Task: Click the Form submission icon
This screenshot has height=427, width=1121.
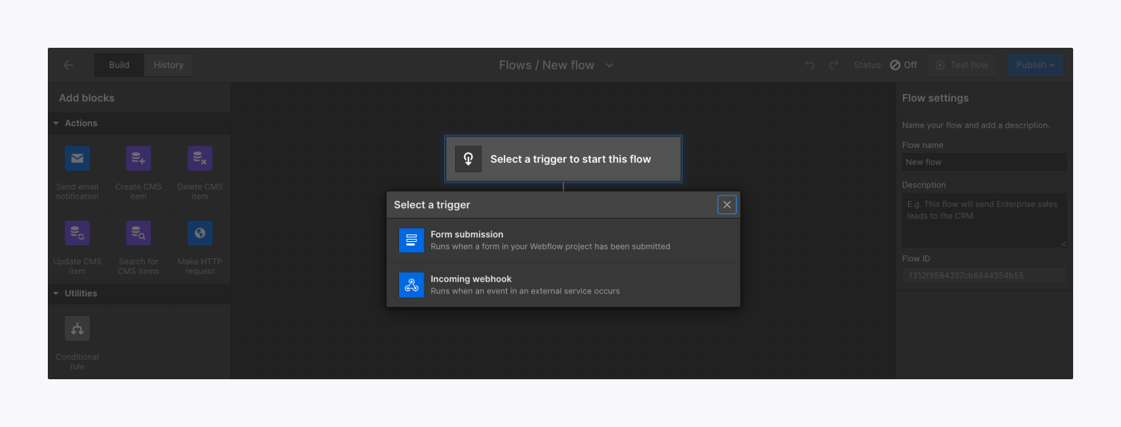Action: pyautogui.click(x=412, y=240)
